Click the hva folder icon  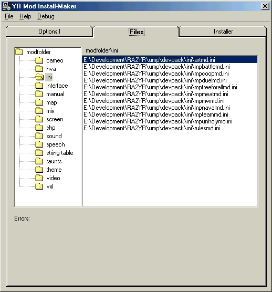tap(39, 69)
